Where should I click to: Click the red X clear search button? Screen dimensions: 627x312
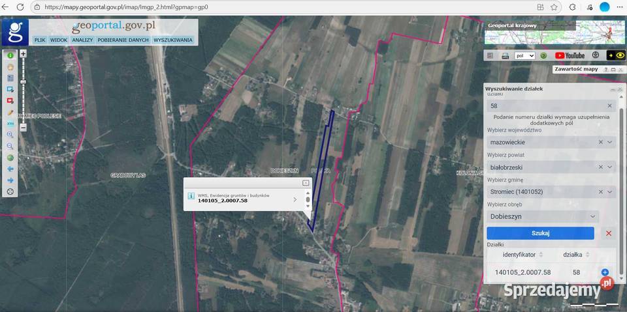(609, 233)
